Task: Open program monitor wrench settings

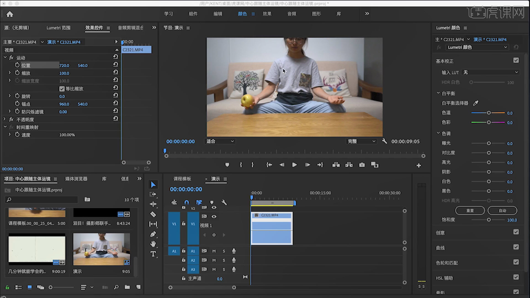Action: tap(384, 141)
